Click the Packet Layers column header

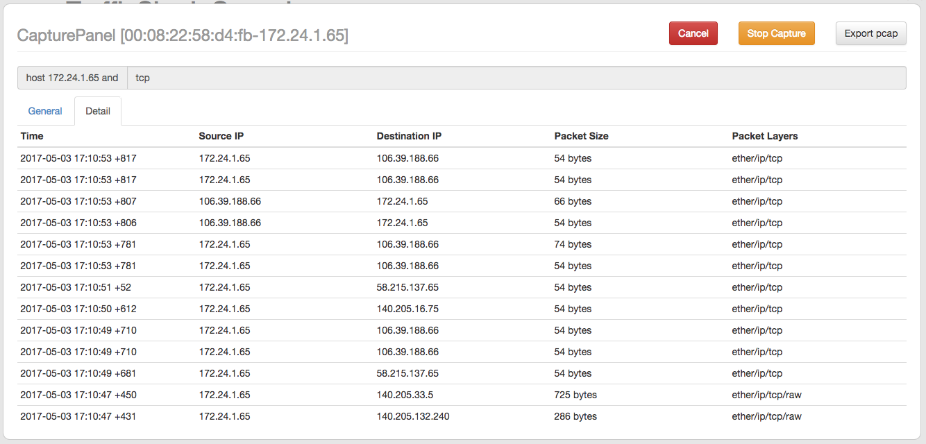pyautogui.click(x=764, y=136)
